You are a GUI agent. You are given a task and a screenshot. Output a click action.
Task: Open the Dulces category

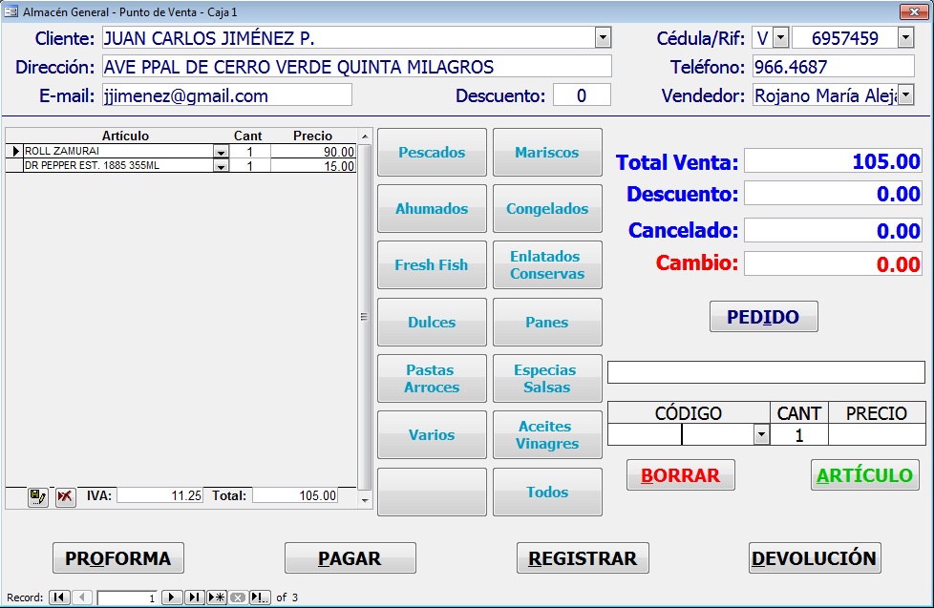(x=432, y=323)
